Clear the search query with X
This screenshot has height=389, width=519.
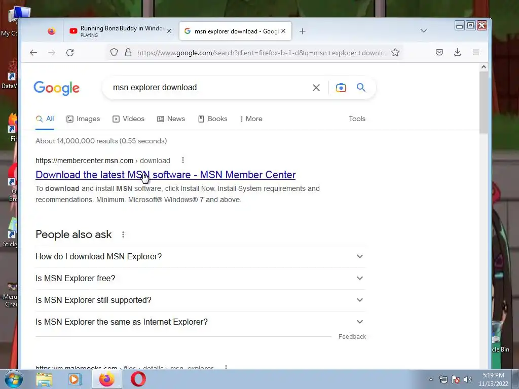coord(316,88)
